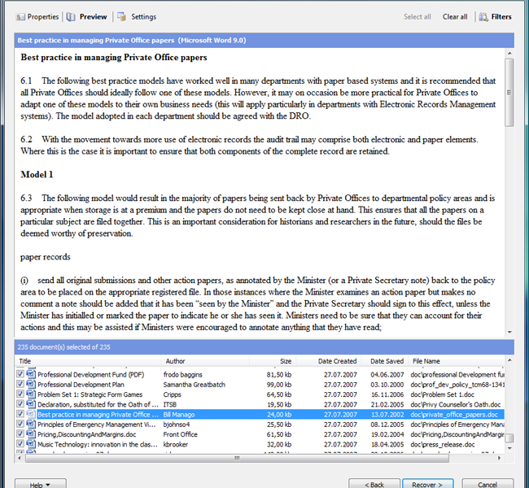This screenshot has height=488, width=529.
Task: Click document icon of Problem Set 1 row
Action: [31, 394]
